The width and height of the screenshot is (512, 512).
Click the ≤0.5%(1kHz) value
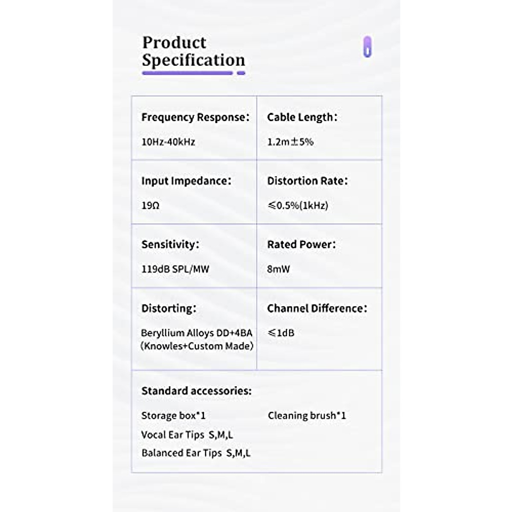298,206
